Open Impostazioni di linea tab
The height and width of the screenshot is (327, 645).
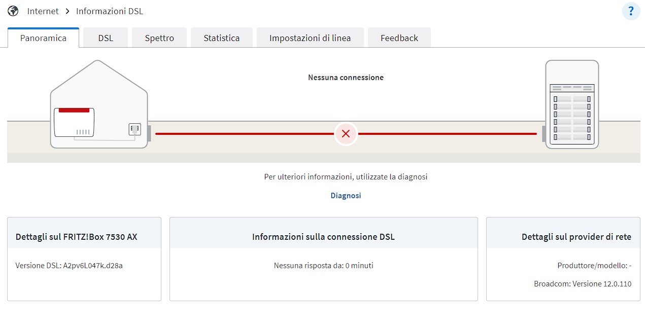coord(310,38)
